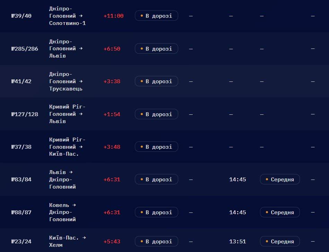Click the +3:38 delay for train №41/42
Image resolution: width=329 pixels, height=252 pixels.
[112, 81]
